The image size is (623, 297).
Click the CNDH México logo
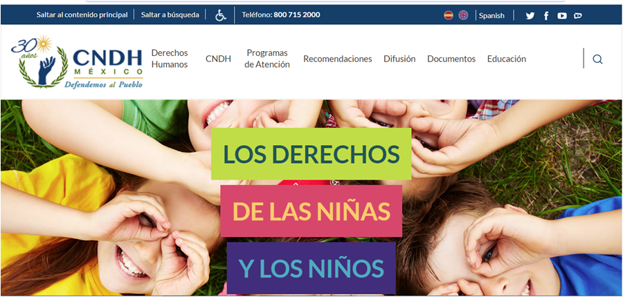77,61
